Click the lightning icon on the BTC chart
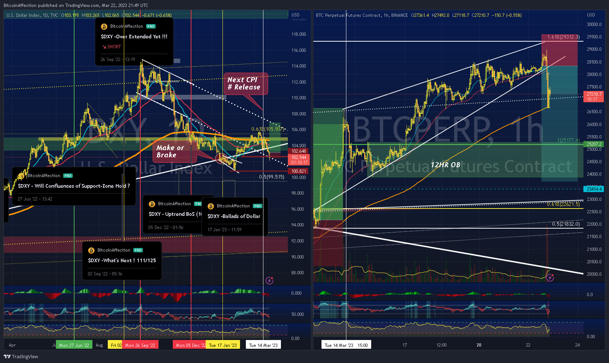 [x=550, y=278]
